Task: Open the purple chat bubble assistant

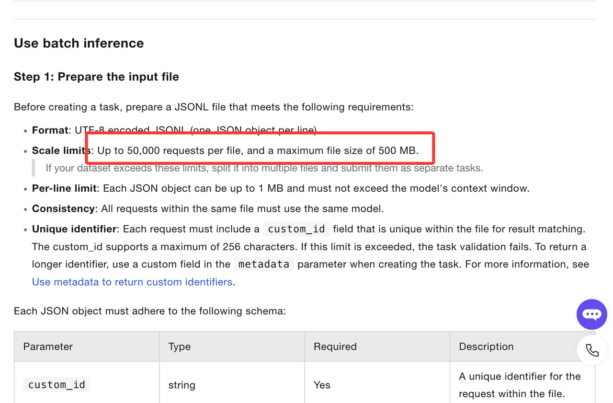Action: 592,314
